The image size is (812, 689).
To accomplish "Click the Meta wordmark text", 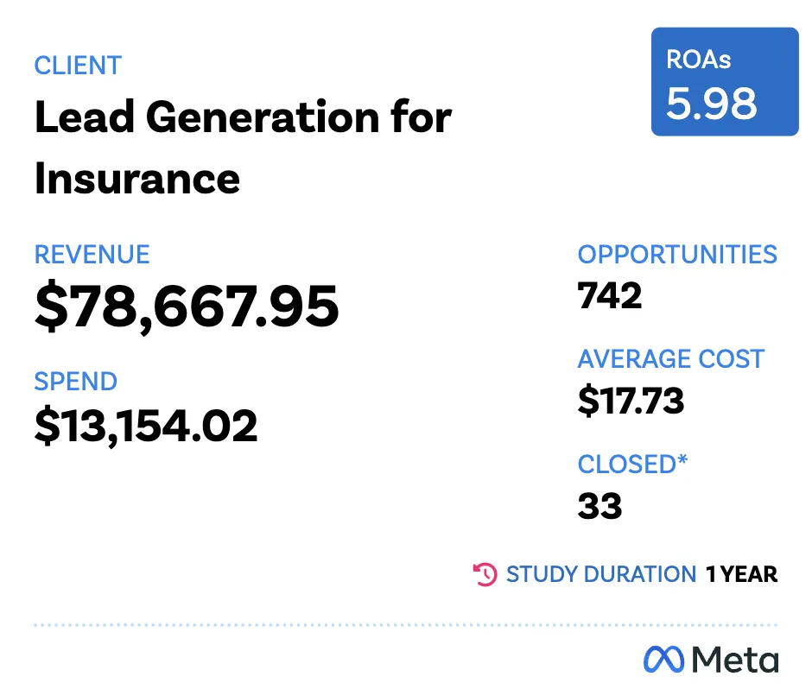I will click(x=734, y=660).
